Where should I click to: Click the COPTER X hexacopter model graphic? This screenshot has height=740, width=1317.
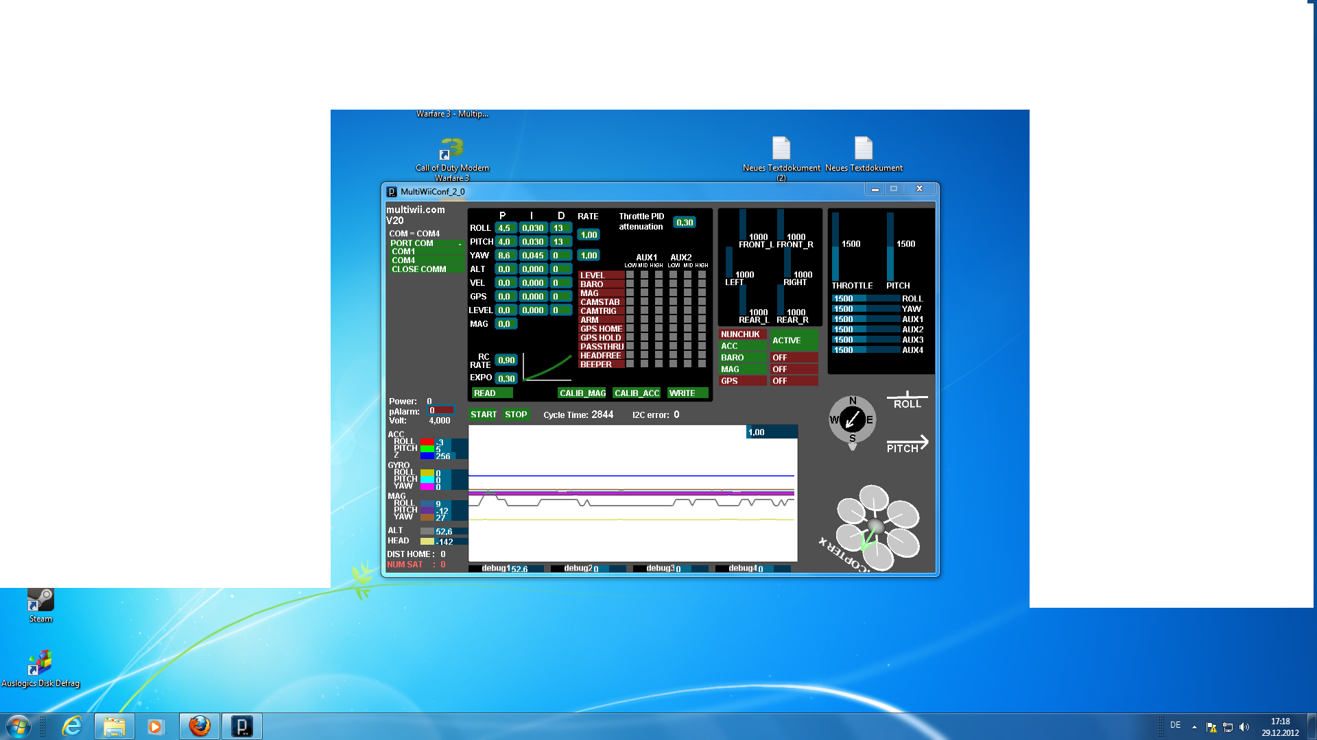point(875,526)
